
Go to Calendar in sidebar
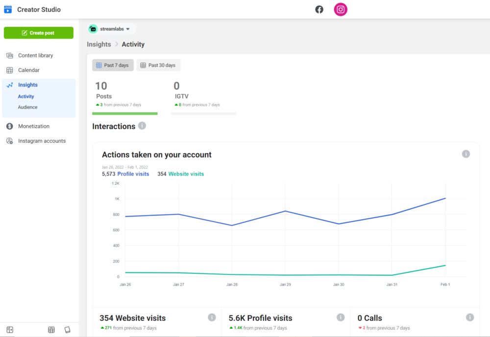[29, 70]
